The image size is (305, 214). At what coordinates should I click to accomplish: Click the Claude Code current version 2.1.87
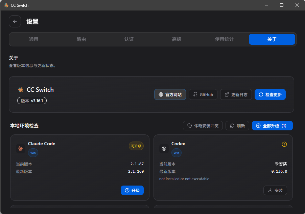(x=137, y=164)
